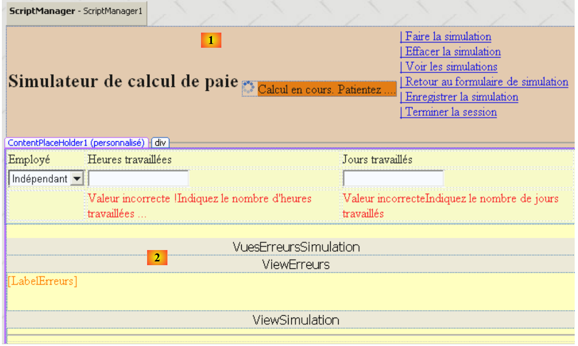Click the Effacer la simulation link
Viewport: 578px width, 346px height.
point(450,52)
